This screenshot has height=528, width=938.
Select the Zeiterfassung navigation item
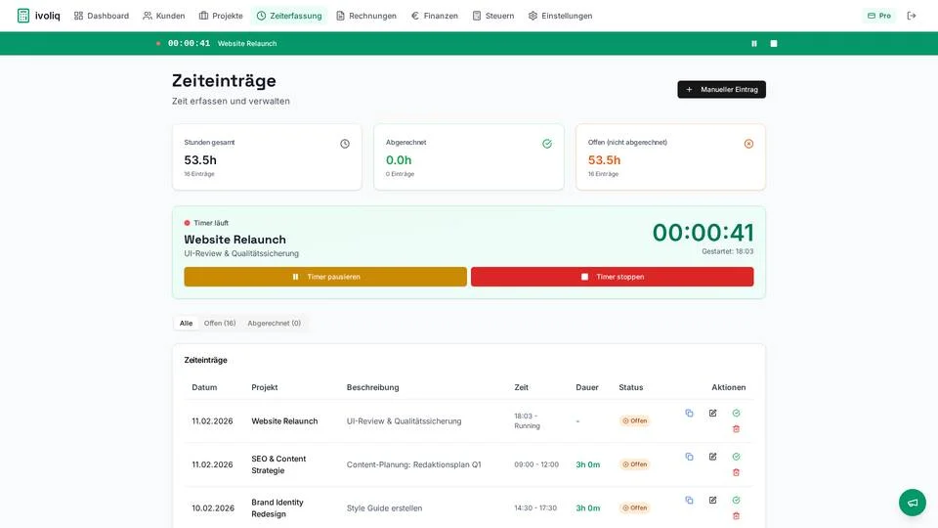[x=289, y=16]
